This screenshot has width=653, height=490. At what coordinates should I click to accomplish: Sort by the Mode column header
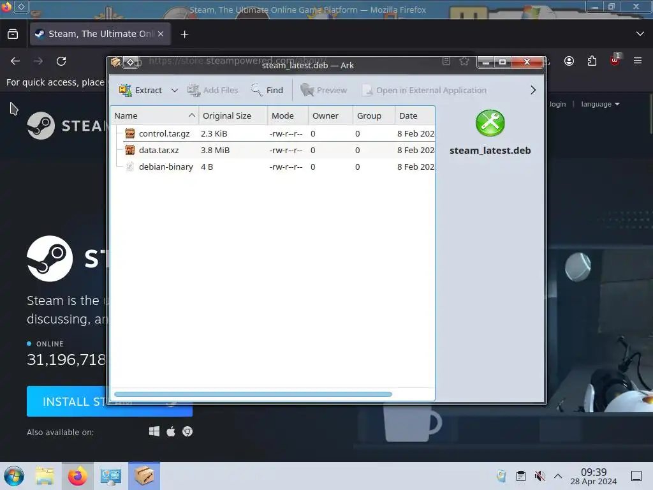tap(288, 116)
